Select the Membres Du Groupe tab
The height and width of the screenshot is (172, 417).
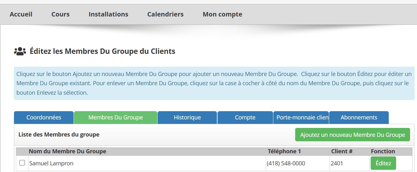(x=115, y=118)
